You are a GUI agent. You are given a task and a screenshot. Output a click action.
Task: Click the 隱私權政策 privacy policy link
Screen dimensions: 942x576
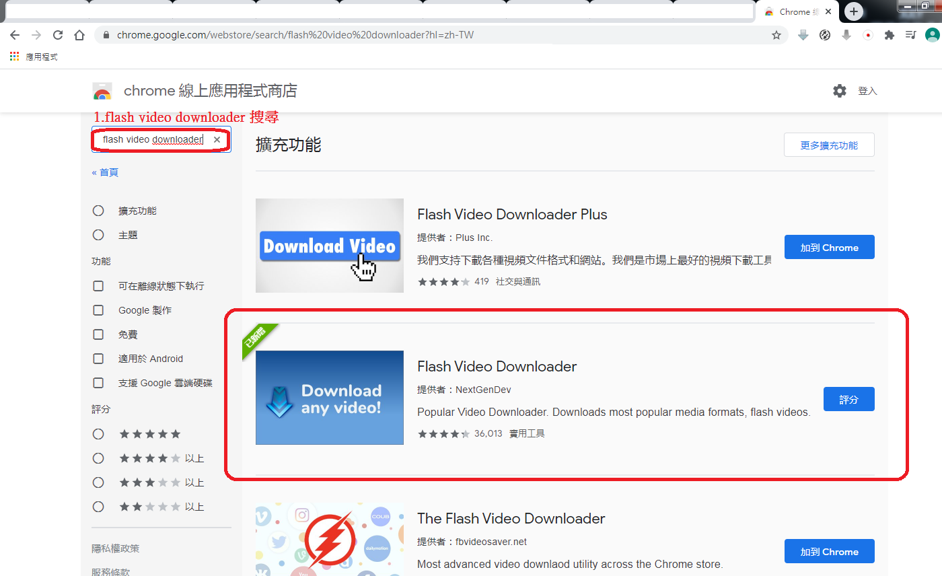(x=116, y=548)
